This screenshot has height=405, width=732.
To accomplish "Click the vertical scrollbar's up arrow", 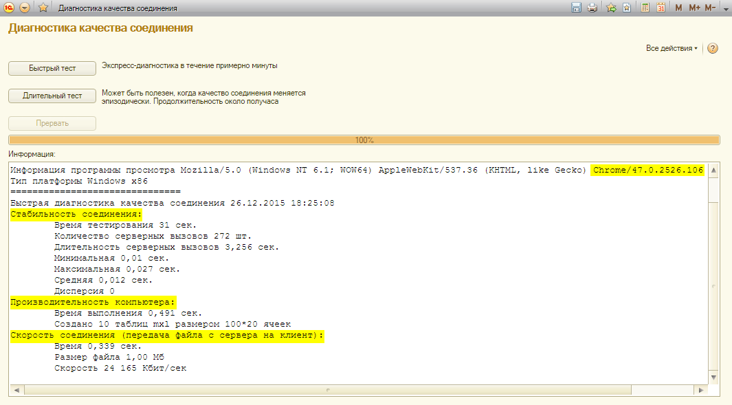I will click(x=713, y=170).
